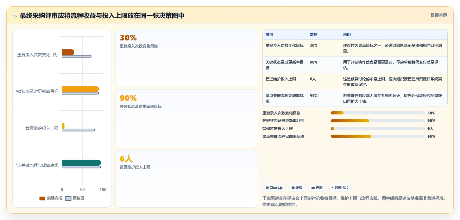This screenshot has width=460, height=220.
Task: Click the 说明 table column header
Action: coord(347,35)
